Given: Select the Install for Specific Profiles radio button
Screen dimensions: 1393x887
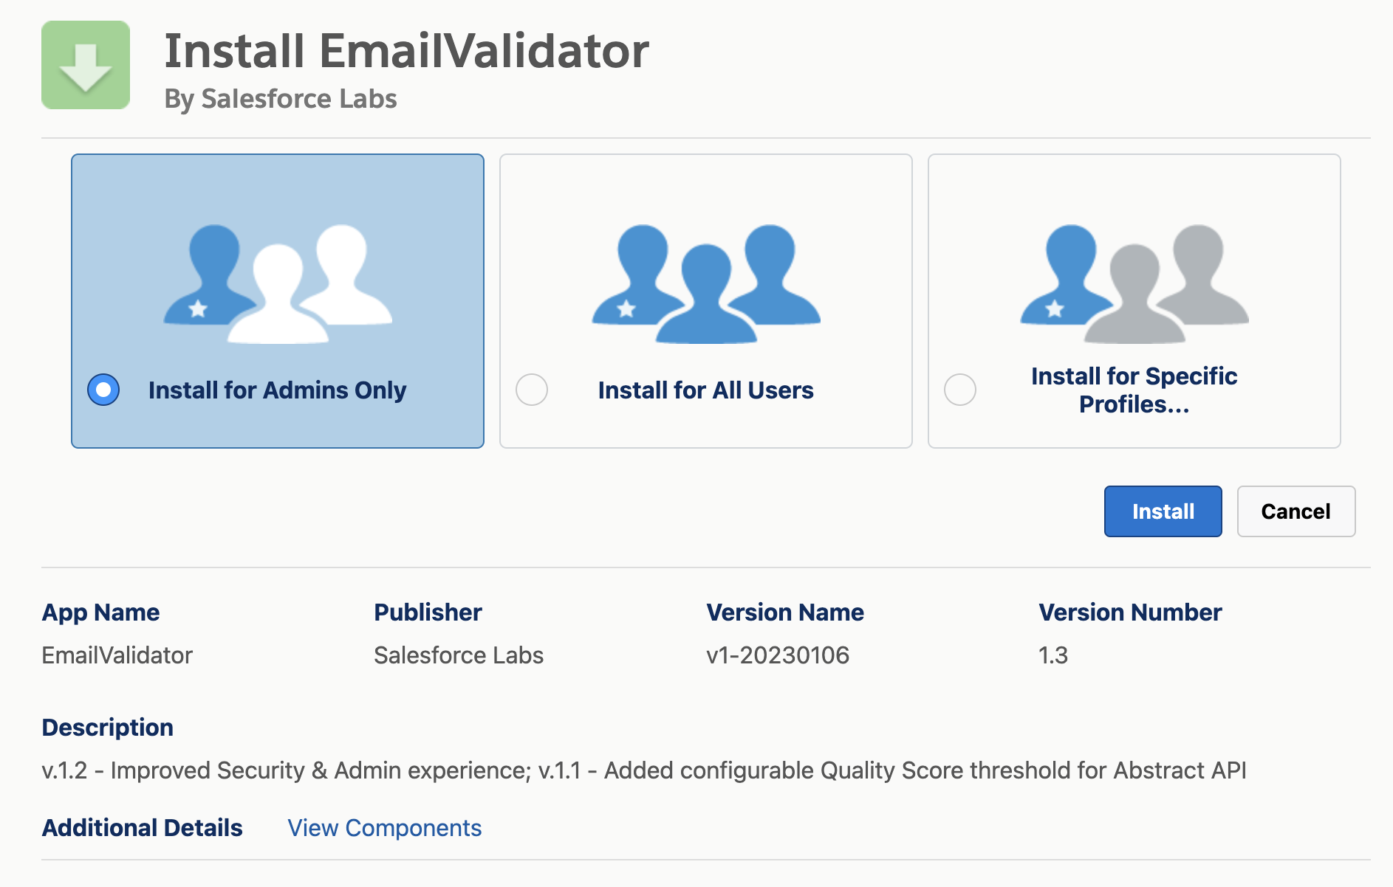Looking at the screenshot, I should tap(960, 390).
